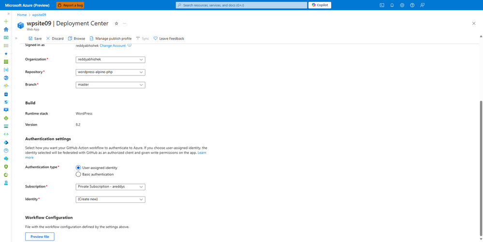Click the vertical page scrollbar thumb

[481, 169]
